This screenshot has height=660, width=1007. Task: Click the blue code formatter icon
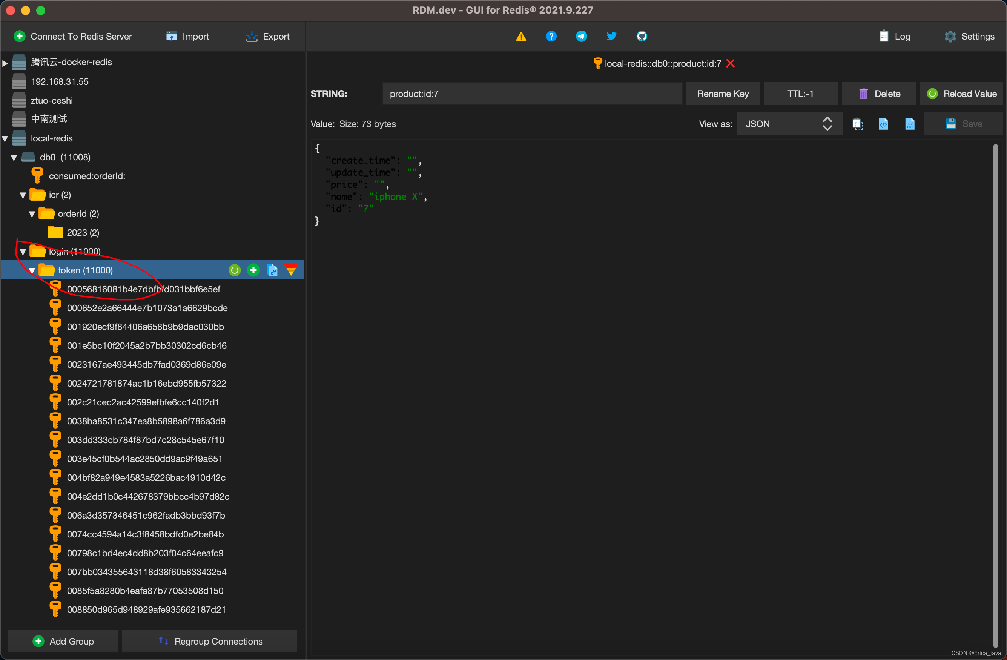[883, 124]
